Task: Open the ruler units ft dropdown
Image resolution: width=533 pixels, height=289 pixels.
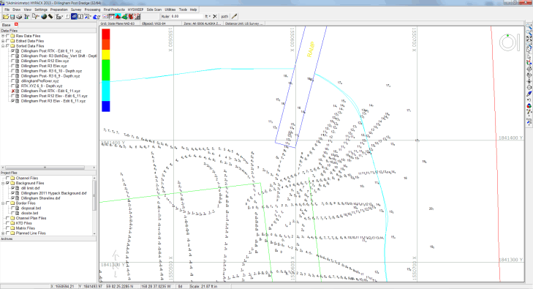Action: pyautogui.click(x=208, y=16)
